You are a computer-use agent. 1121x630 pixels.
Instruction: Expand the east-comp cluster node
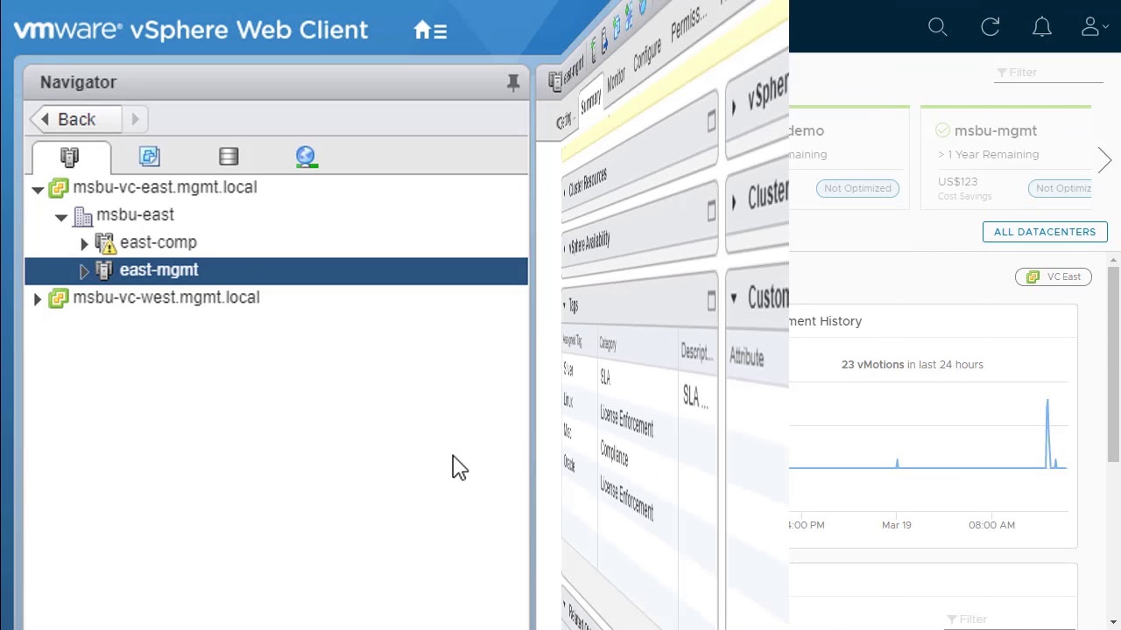[x=84, y=243]
